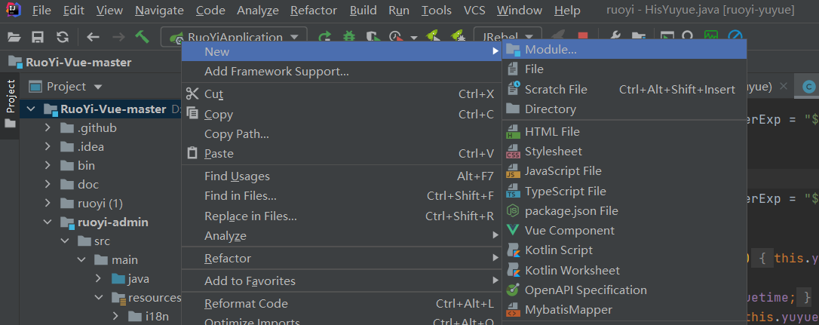Open the Tools menu
The width and height of the screenshot is (819, 325).
[437, 10]
